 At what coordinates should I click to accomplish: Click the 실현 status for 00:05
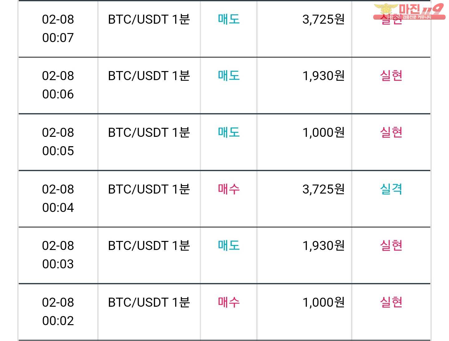click(391, 132)
